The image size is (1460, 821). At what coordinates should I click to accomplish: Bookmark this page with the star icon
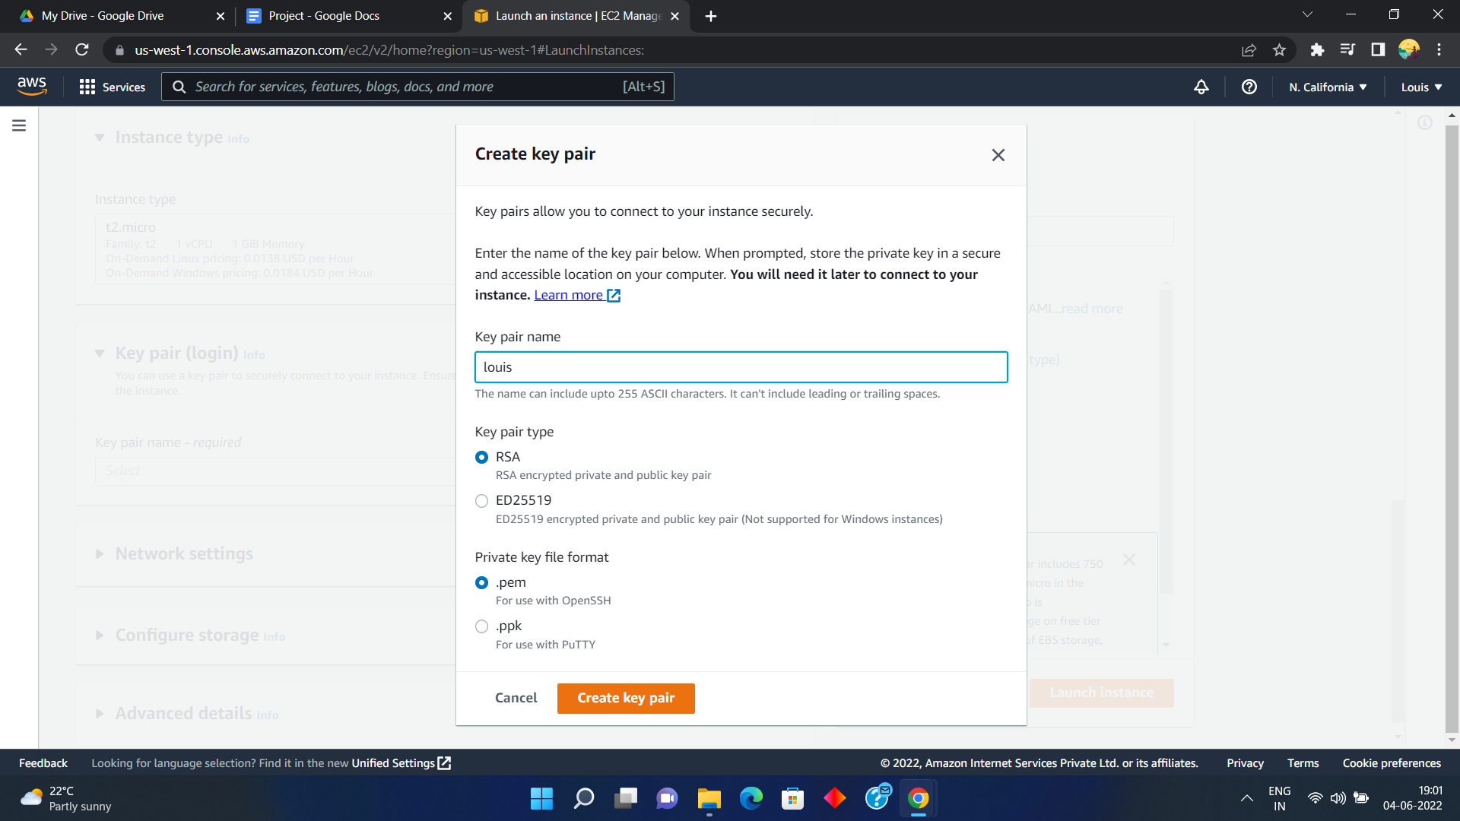[x=1279, y=50]
